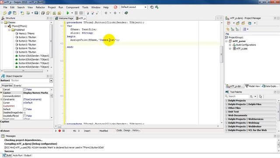Viewport: 280px width, 158px height.
Task: Collapse the Classes tree node
Action: point(2,22)
